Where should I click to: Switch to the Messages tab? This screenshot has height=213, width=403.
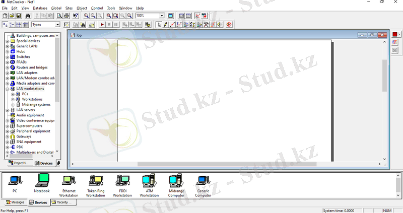point(15,202)
